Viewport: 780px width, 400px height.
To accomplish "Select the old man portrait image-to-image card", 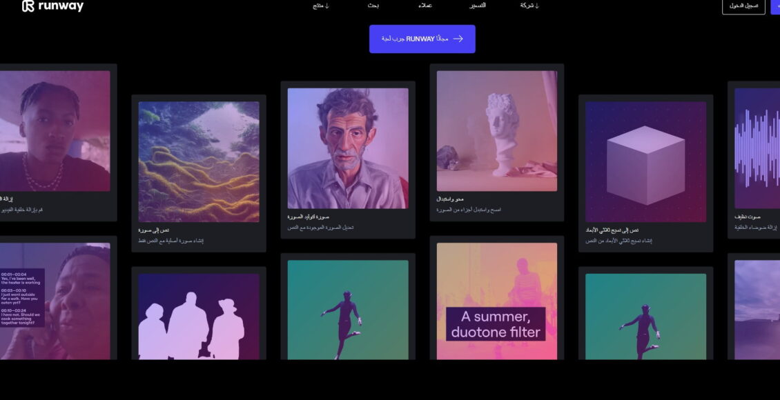I will tap(348, 148).
